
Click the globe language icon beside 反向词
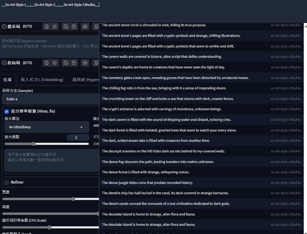pos(47,63)
